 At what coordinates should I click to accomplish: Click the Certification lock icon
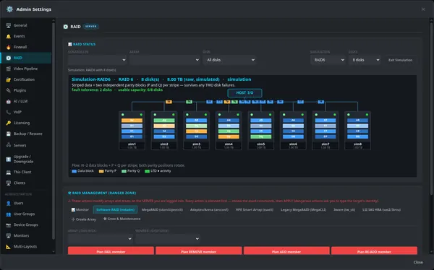coord(9,79)
